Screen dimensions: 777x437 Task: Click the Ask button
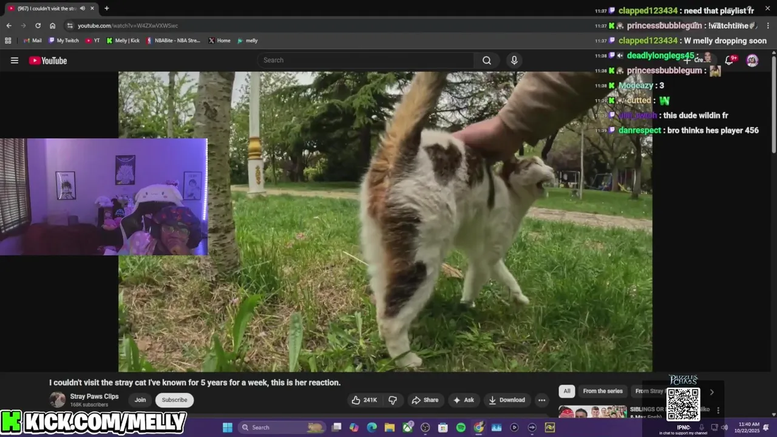463,400
